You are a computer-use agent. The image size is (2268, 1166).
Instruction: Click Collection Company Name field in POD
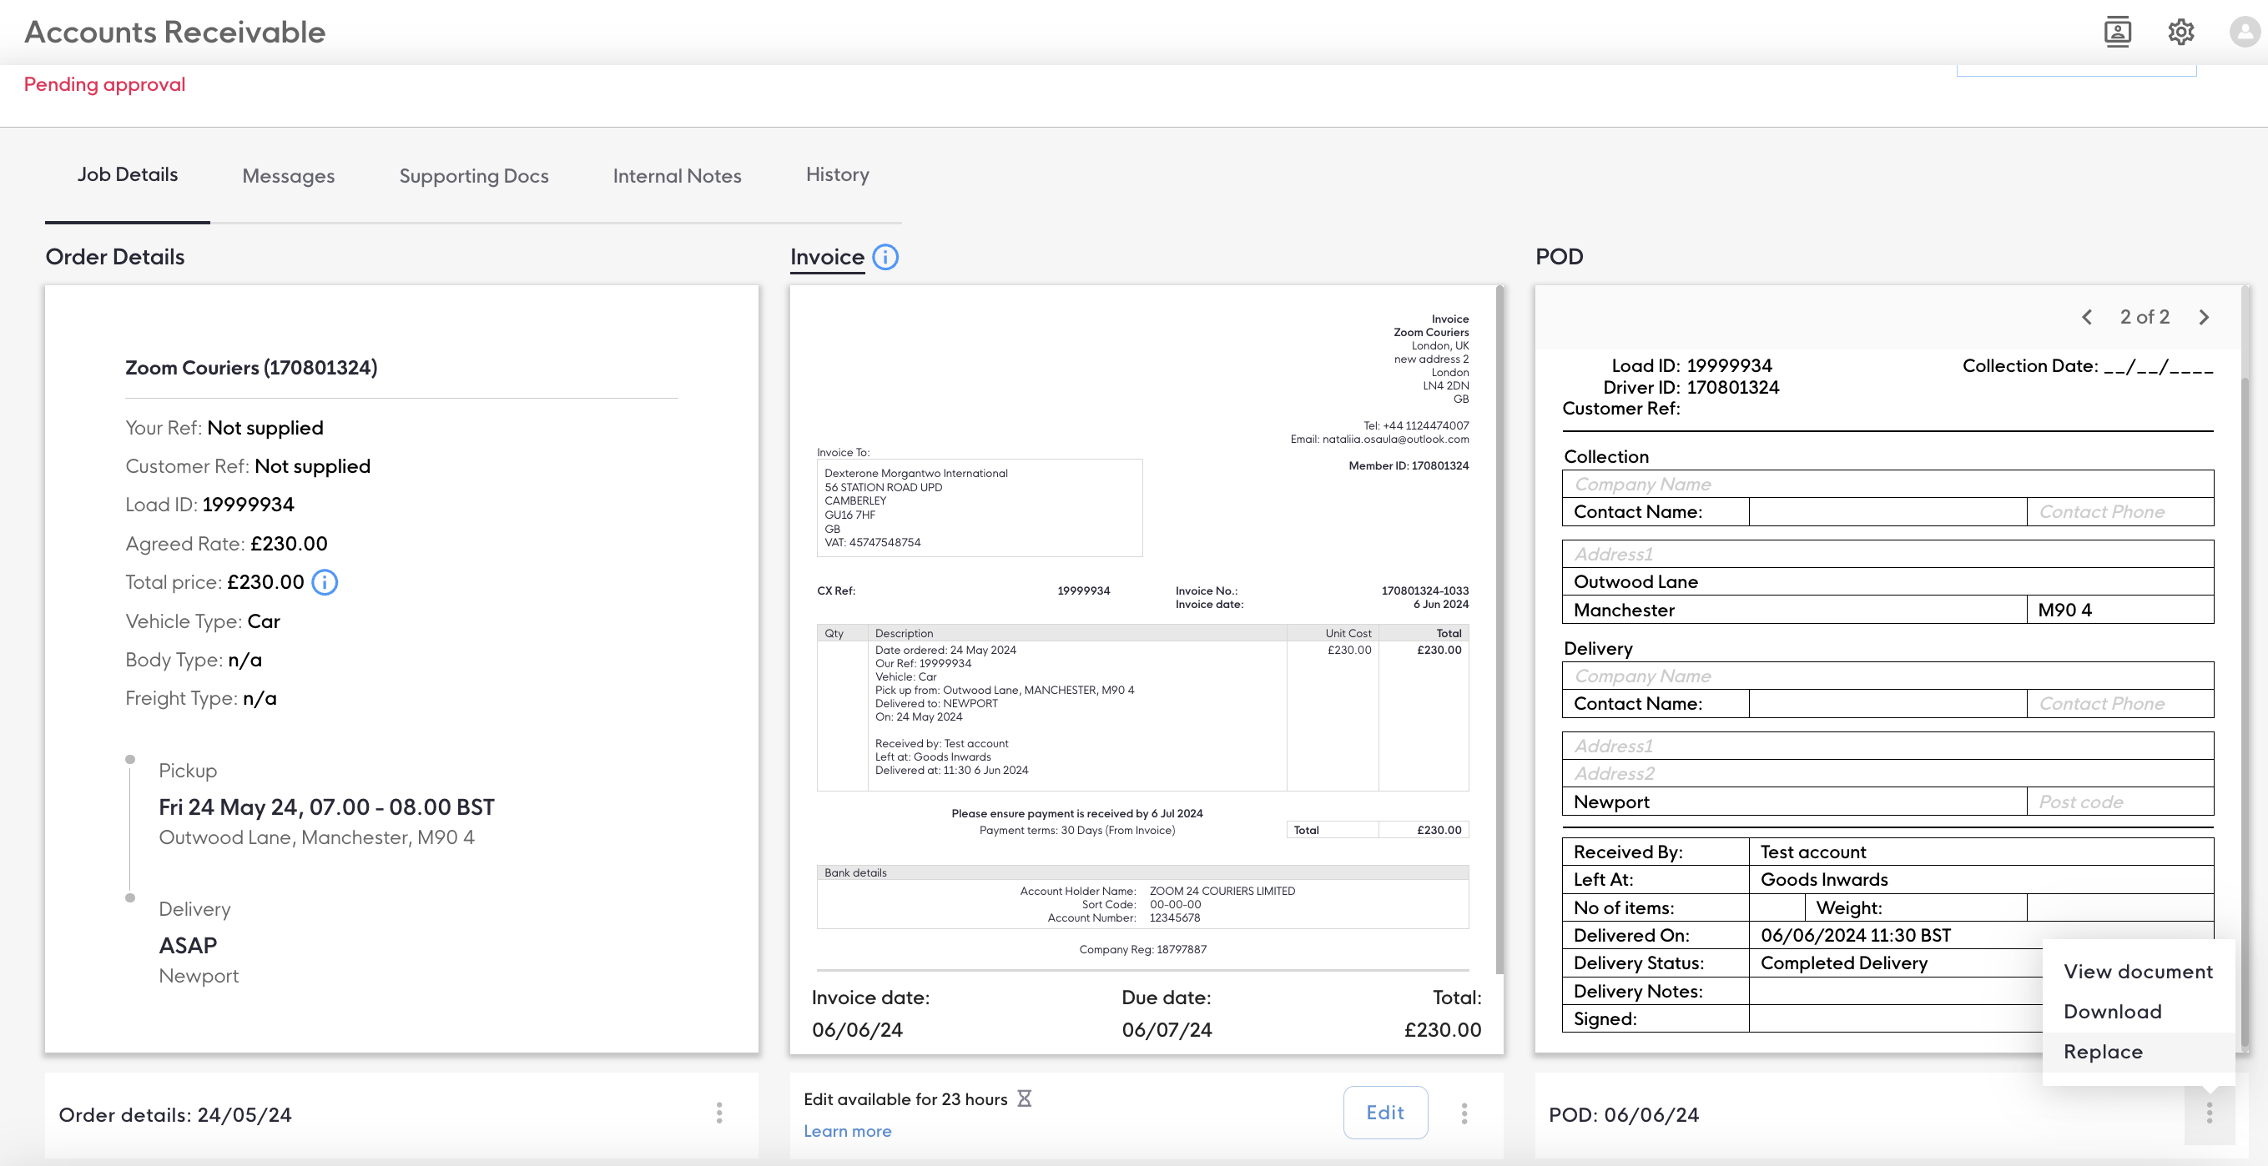(1887, 484)
